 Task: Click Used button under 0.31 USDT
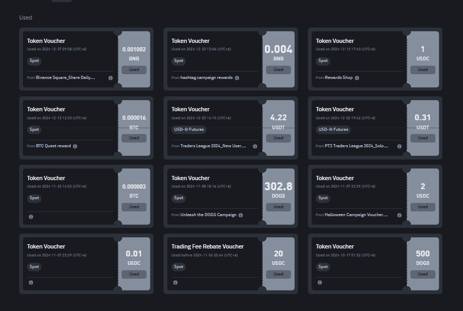(x=423, y=138)
